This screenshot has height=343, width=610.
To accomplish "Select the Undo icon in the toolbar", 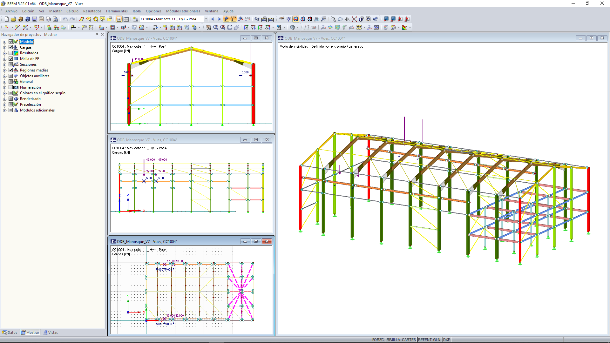I will pyautogui.click(x=65, y=19).
